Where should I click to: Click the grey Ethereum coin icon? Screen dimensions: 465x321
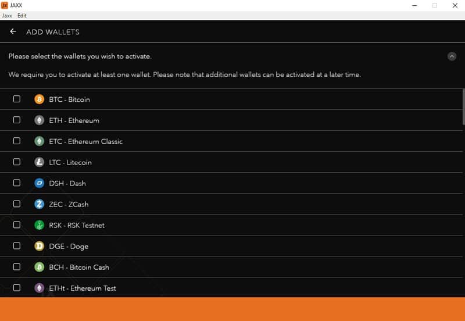(x=39, y=120)
